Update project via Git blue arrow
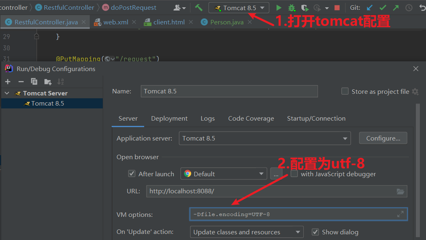 click(x=370, y=8)
